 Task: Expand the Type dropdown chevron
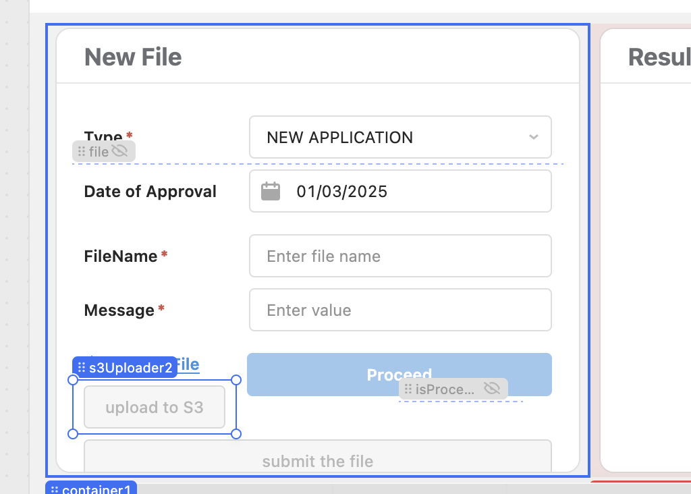[x=534, y=137]
